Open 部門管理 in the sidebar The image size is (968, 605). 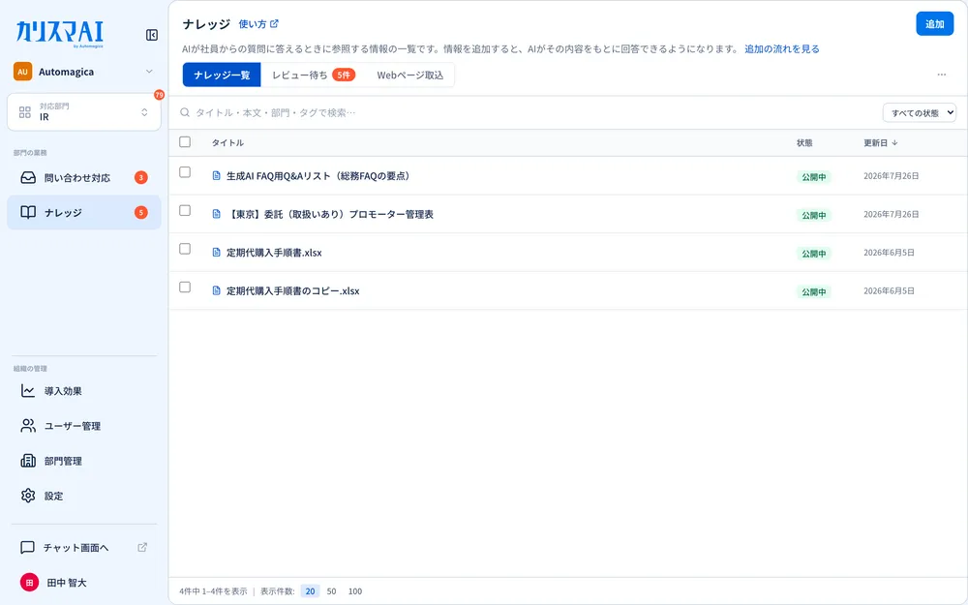(x=84, y=461)
